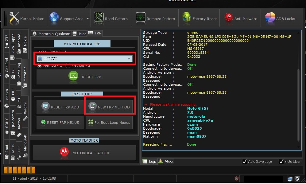Image resolution: width=306 pixels, height=184 pixels.
Task: Open the MicroSoft side tab
Action: 25,146
